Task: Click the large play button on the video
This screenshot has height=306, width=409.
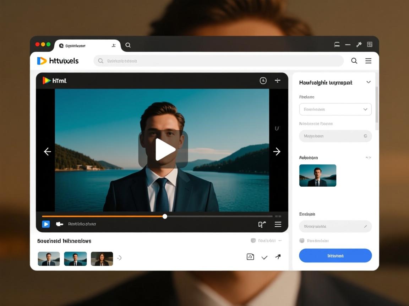Action: [164, 149]
